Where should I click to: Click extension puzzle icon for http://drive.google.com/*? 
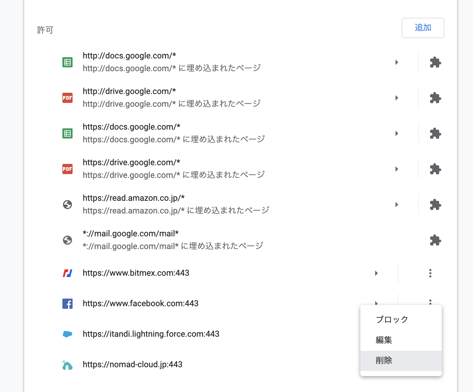435,98
